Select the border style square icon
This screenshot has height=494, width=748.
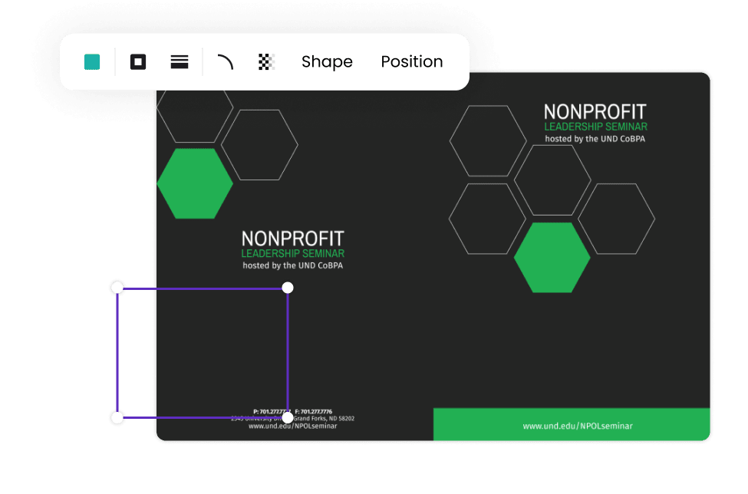click(x=138, y=62)
